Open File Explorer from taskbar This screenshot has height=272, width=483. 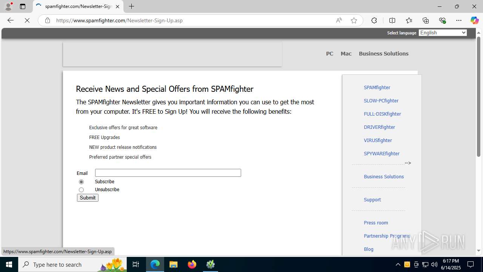pyautogui.click(x=174, y=264)
